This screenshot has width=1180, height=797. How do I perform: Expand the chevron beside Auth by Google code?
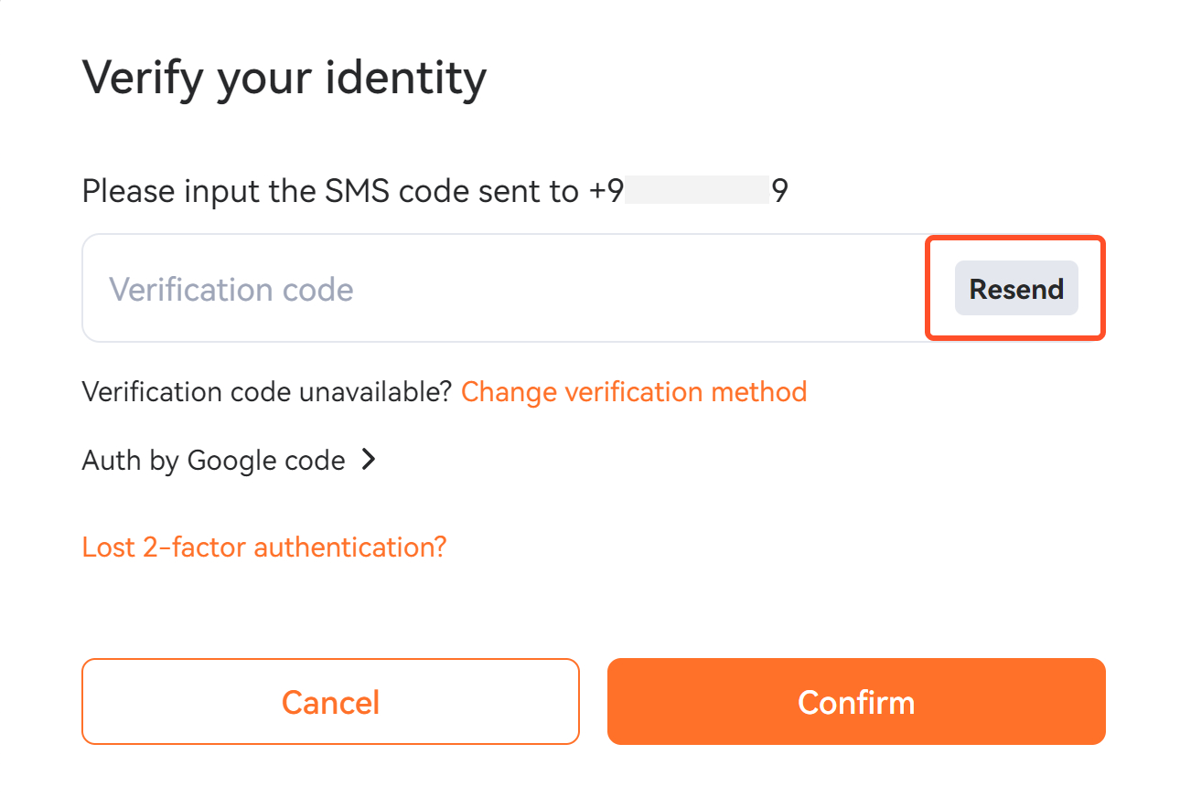click(x=369, y=460)
